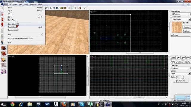Click the VisGroups Purge button

tap(188, 58)
